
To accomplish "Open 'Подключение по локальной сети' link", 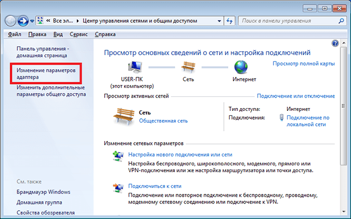I will pyautogui.click(x=308, y=121).
